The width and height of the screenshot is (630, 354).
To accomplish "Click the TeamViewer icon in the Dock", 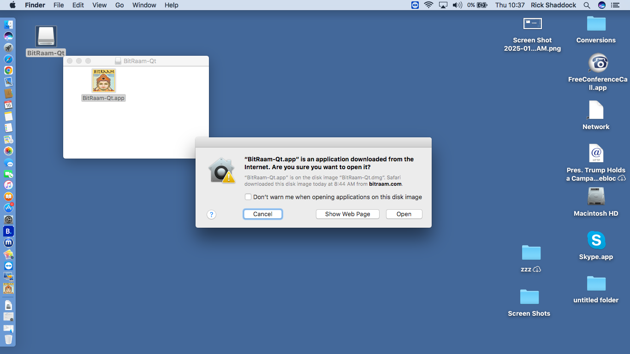I will tap(8, 266).
